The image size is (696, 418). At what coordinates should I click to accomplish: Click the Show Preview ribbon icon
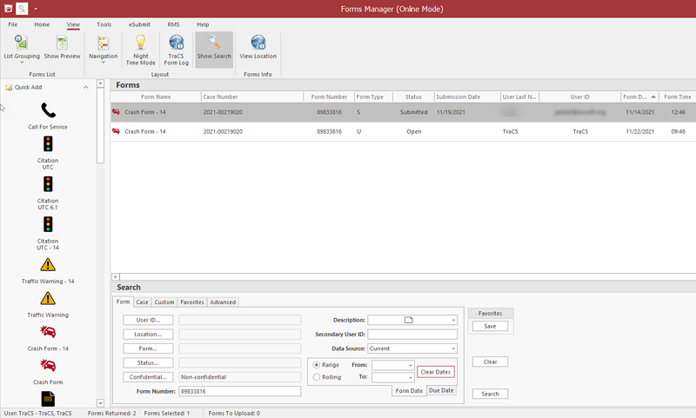[62, 48]
